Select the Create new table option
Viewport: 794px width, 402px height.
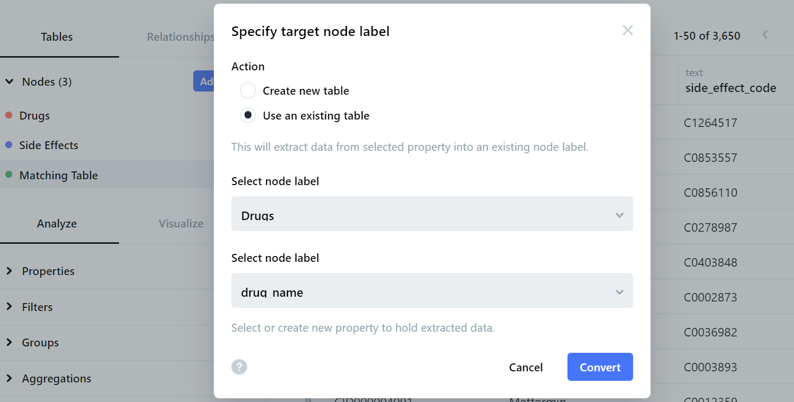248,91
